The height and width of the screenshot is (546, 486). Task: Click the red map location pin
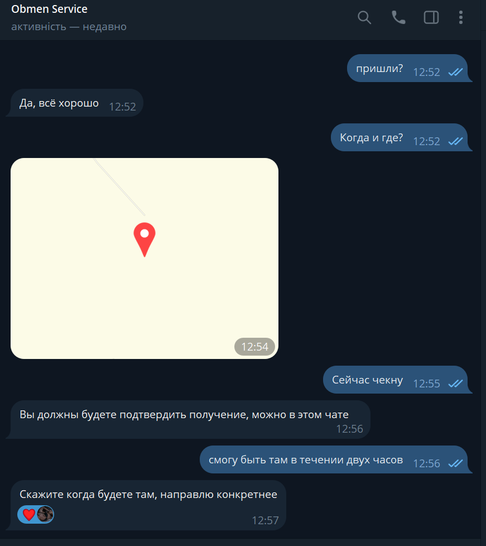(145, 240)
